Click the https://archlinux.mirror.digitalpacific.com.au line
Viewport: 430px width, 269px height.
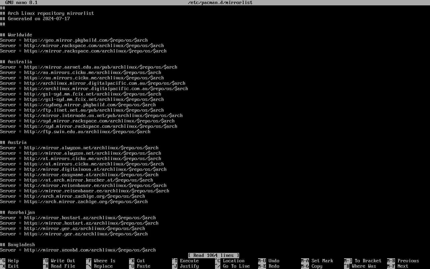coord(94,88)
